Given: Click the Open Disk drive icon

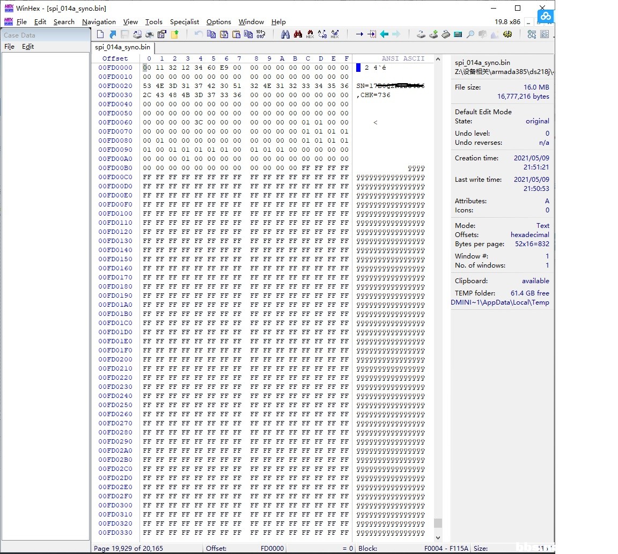Looking at the screenshot, I should pyautogui.click(x=421, y=34).
